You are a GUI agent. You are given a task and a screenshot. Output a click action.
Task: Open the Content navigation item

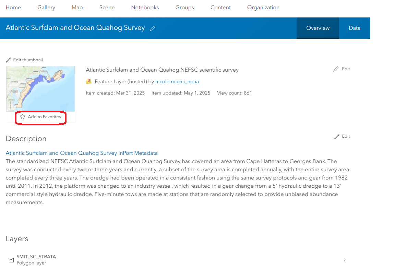(x=221, y=8)
